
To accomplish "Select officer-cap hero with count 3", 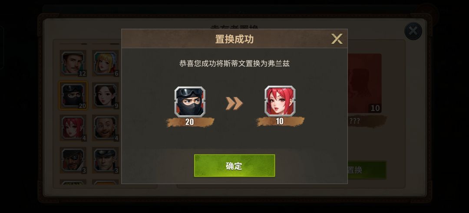I will coord(105,160).
